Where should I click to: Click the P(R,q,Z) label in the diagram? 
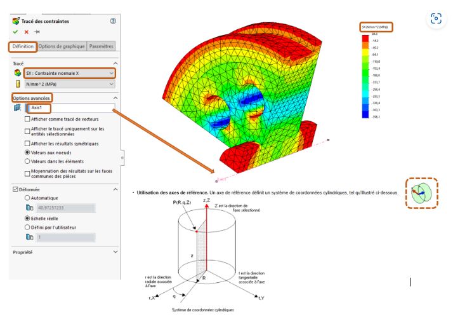[182, 202]
